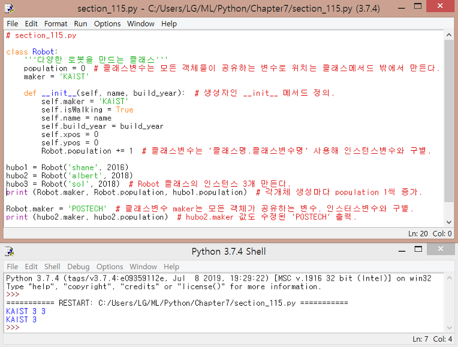Open the Window menu in the editor window
This screenshot has width=458, height=347.
coord(141,23)
